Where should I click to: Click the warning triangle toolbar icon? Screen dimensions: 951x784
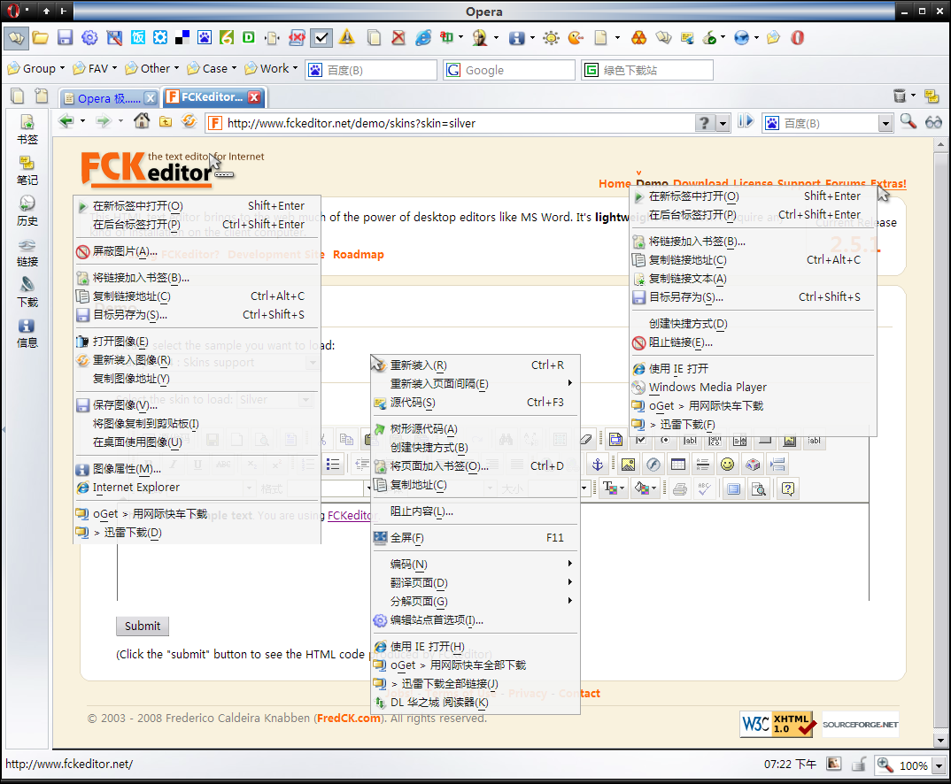click(x=347, y=37)
